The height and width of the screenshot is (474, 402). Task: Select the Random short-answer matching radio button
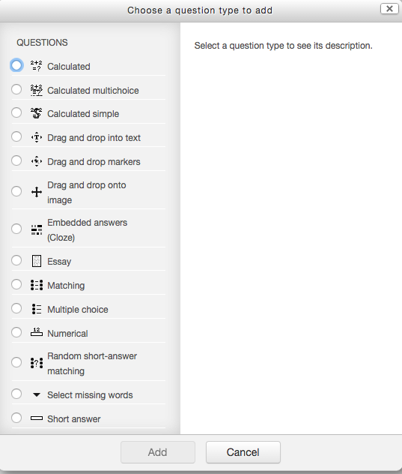click(16, 362)
